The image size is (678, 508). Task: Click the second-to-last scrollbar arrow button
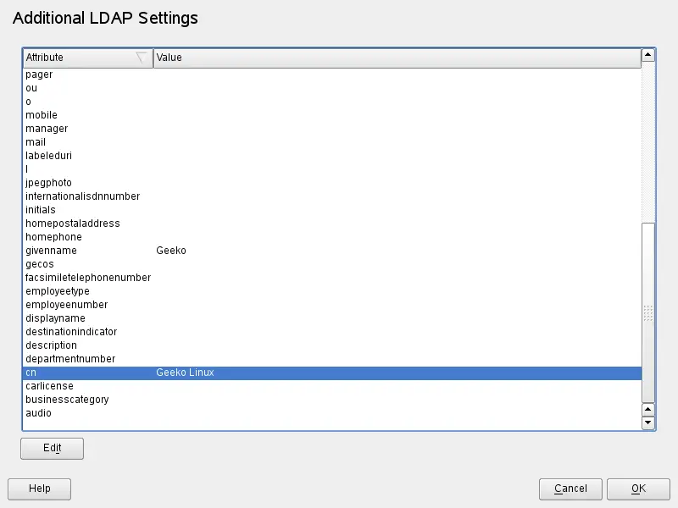648,409
